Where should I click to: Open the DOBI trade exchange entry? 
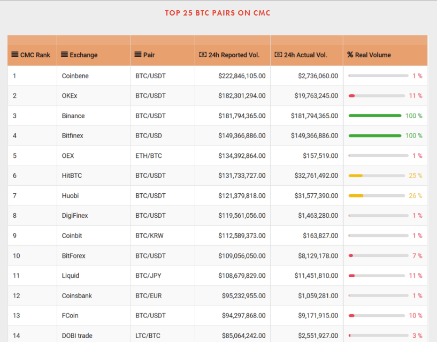[77, 336]
